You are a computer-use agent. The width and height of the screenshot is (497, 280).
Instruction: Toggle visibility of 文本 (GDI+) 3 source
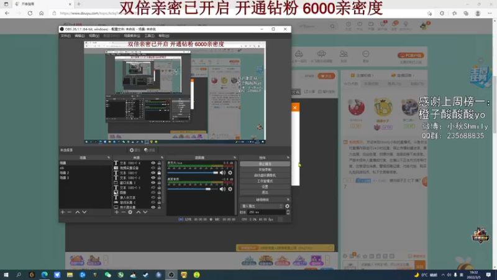(x=153, y=188)
